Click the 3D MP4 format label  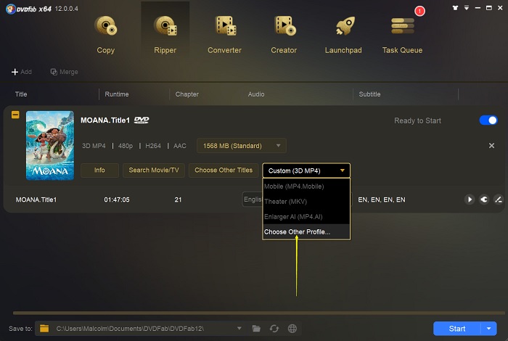click(x=94, y=146)
